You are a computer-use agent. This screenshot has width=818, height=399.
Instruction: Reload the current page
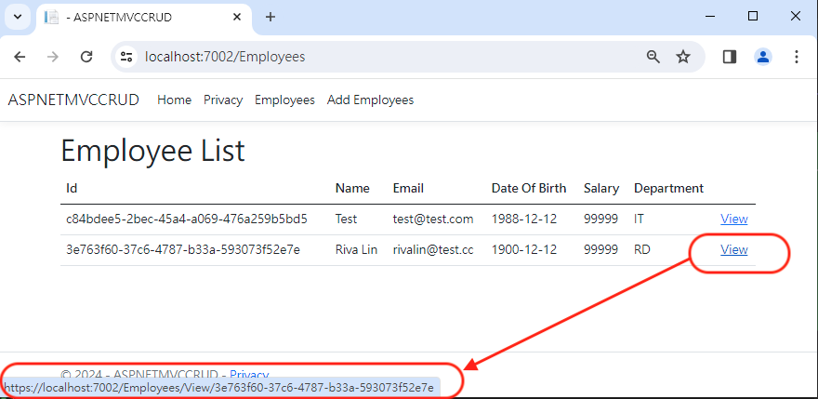tap(86, 57)
